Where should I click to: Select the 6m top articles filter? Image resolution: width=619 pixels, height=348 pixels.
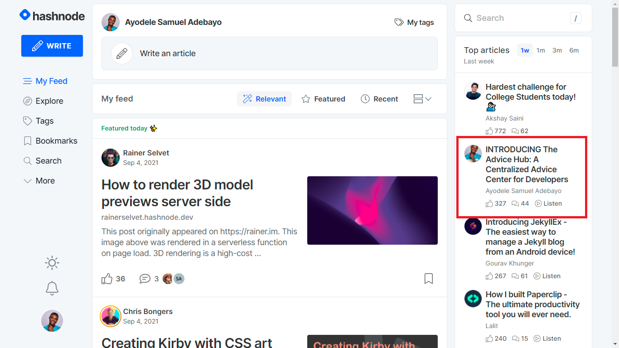point(574,50)
